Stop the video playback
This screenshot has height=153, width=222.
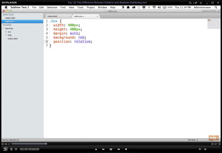tap(126, 149)
